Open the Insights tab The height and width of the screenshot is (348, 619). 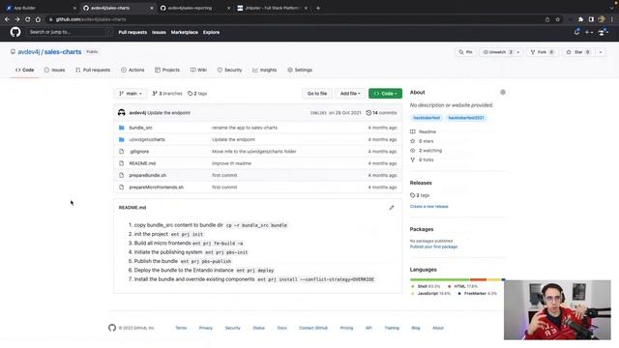tap(264, 70)
